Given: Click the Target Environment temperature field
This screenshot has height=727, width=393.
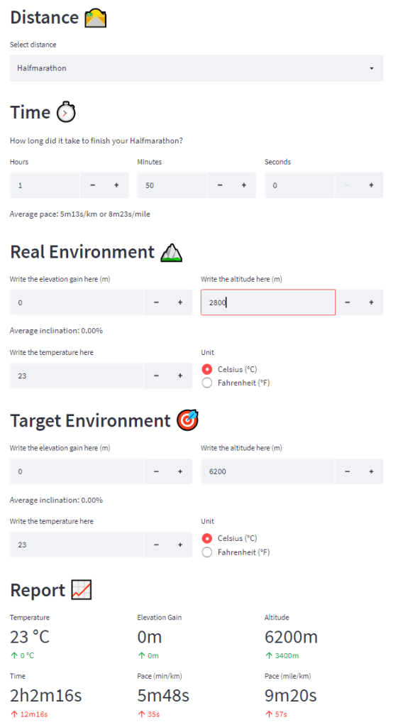Looking at the screenshot, I should pos(77,545).
